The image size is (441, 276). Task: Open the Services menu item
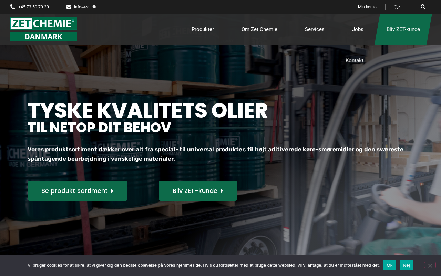tap(315, 29)
